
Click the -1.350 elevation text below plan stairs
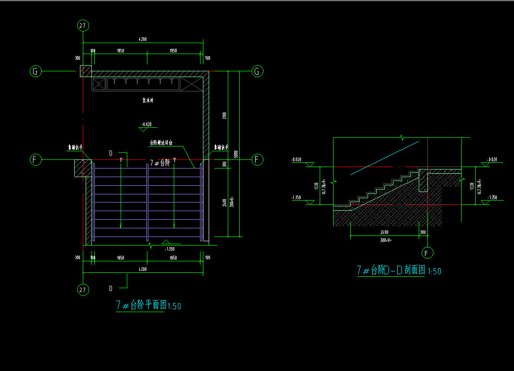[x=169, y=249]
